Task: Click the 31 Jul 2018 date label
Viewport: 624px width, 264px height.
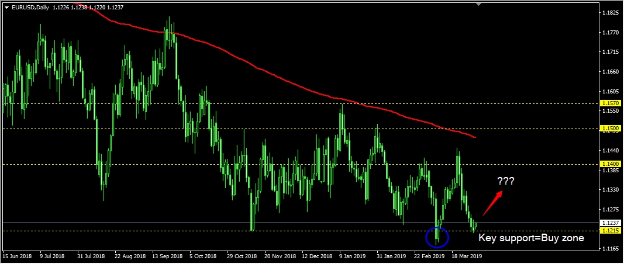Action: pyautogui.click(x=91, y=256)
